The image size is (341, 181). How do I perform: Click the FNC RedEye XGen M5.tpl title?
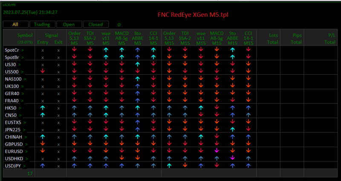[193, 15]
